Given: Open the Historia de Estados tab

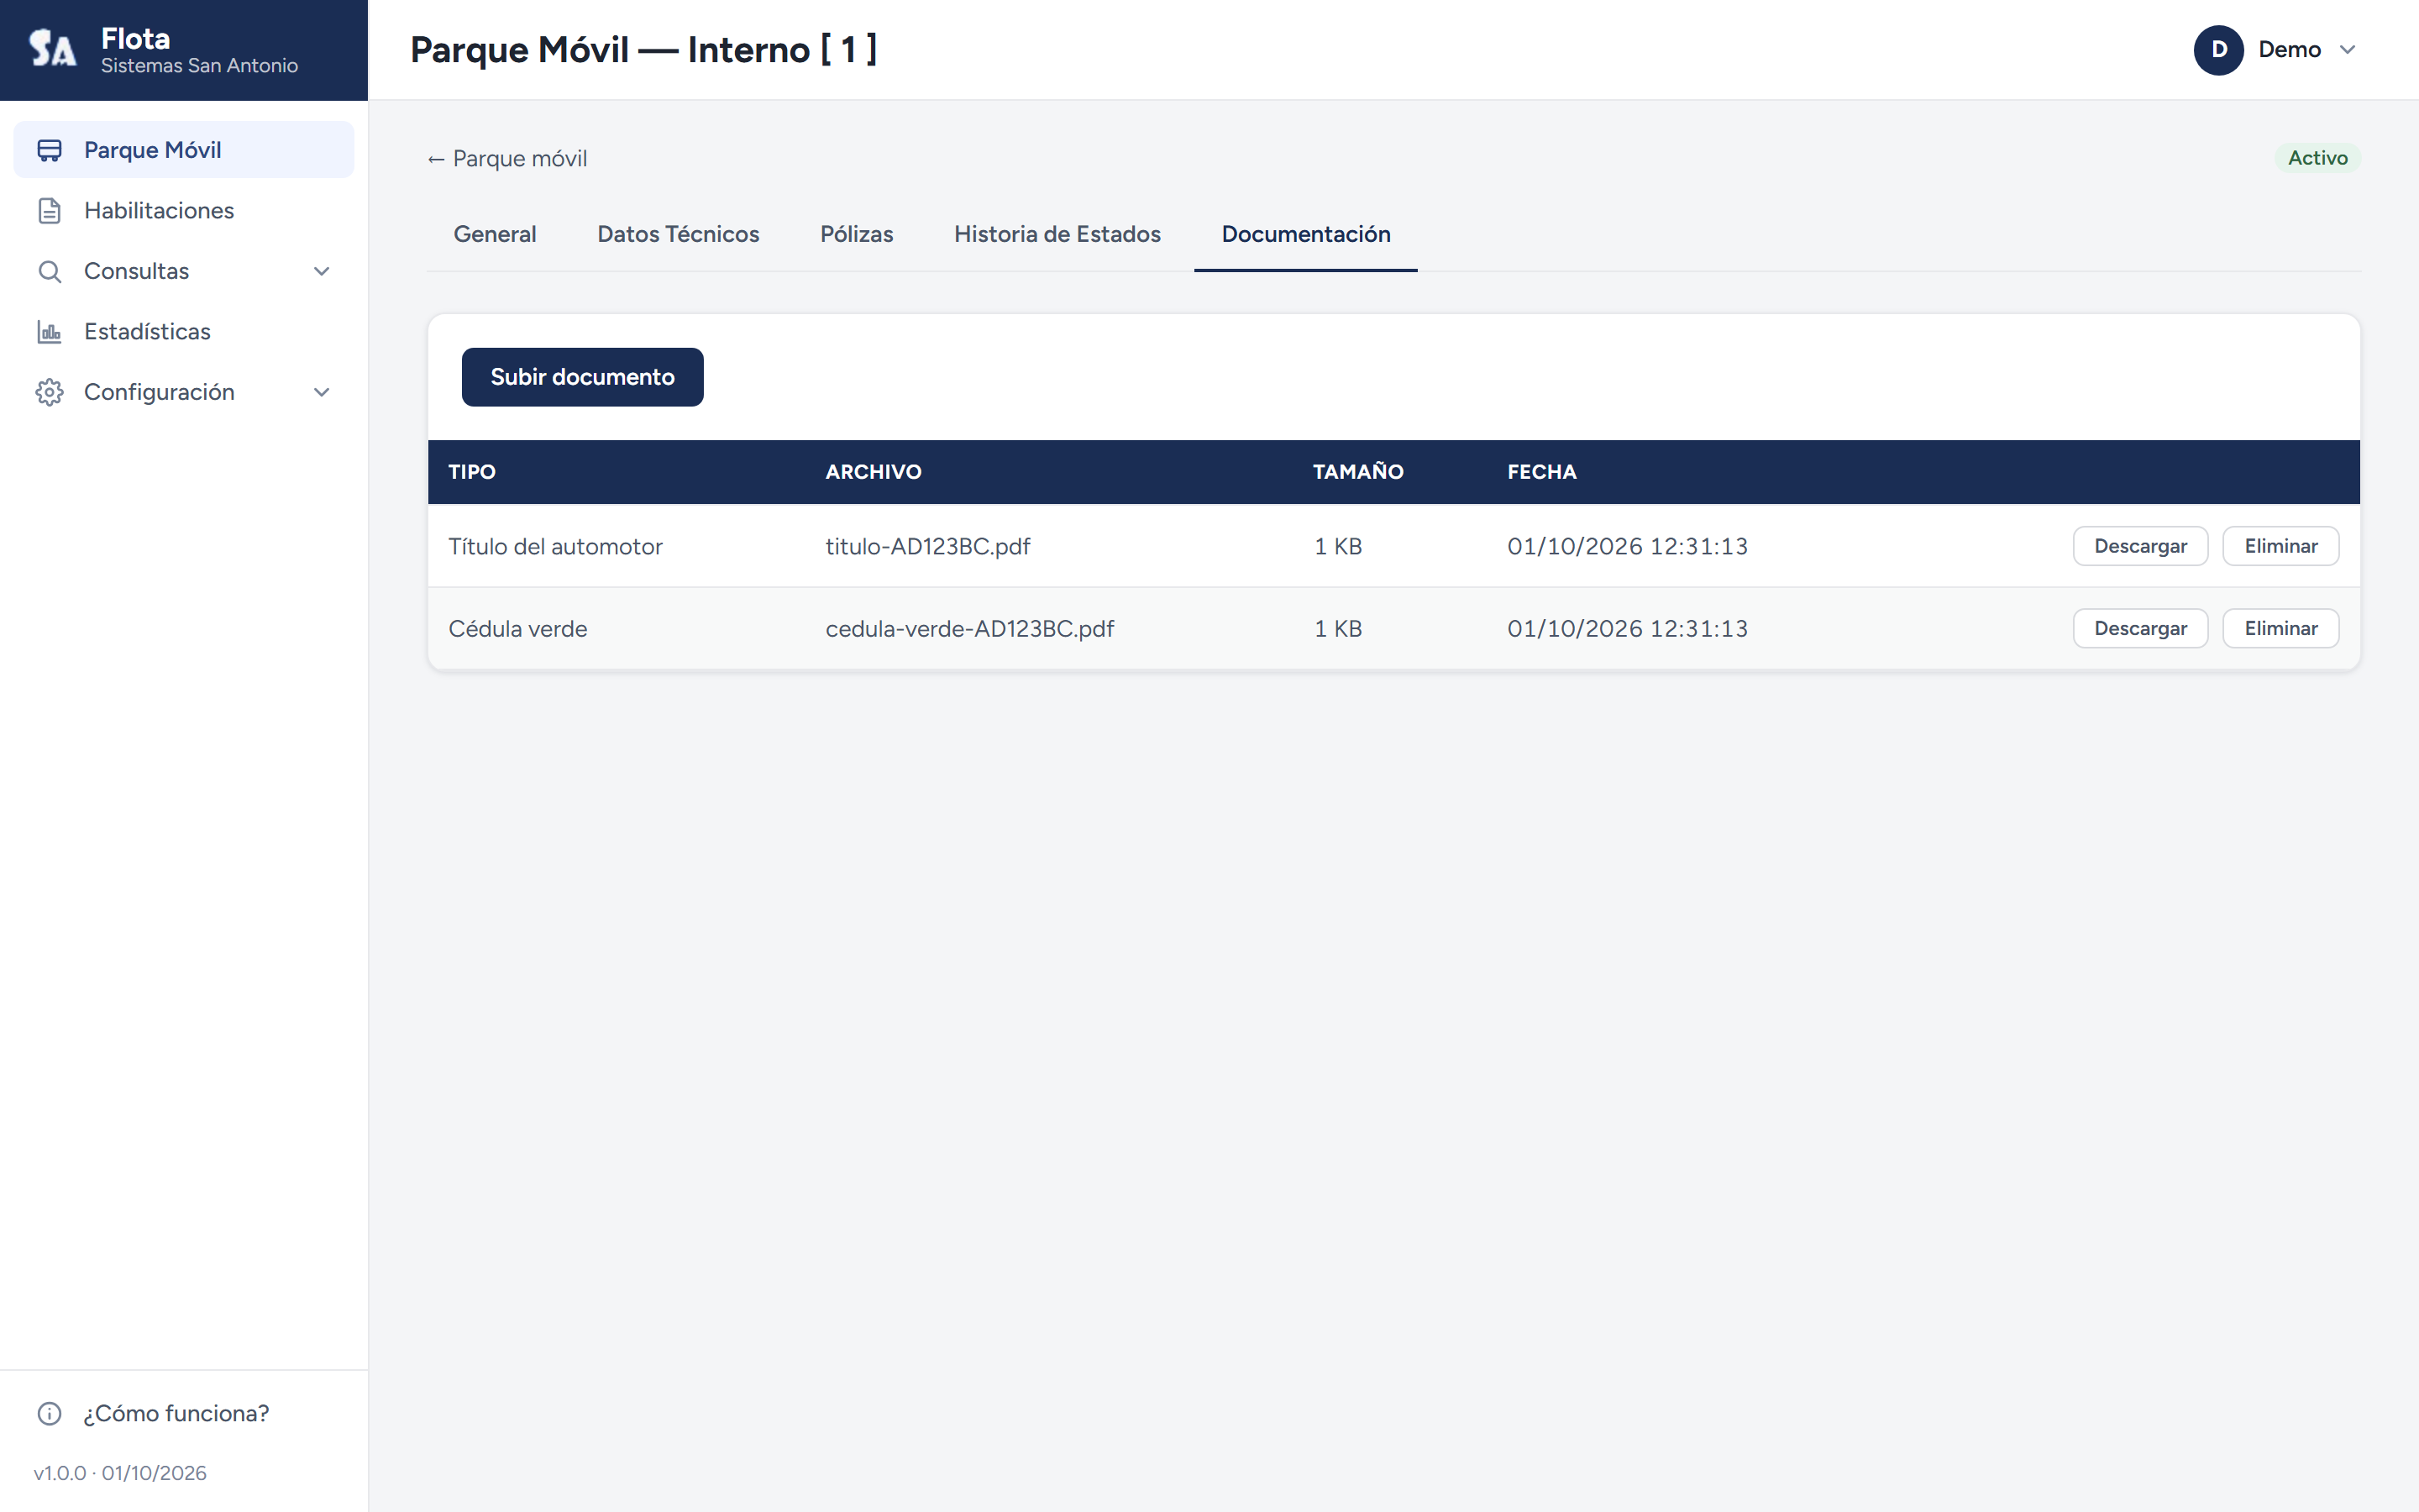Looking at the screenshot, I should pos(1057,234).
